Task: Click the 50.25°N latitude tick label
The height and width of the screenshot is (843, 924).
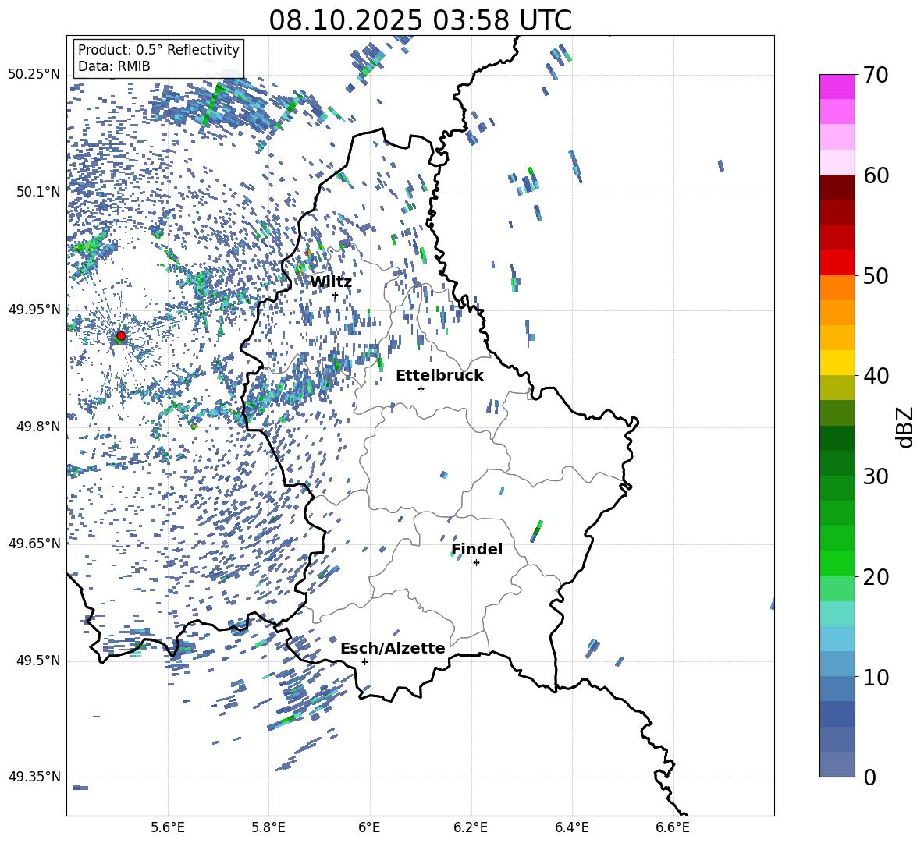Action: [34, 75]
